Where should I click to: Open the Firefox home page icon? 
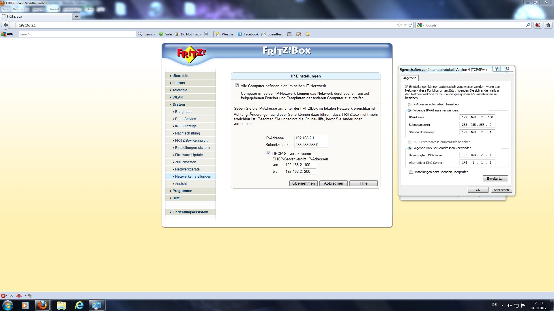[548, 25]
